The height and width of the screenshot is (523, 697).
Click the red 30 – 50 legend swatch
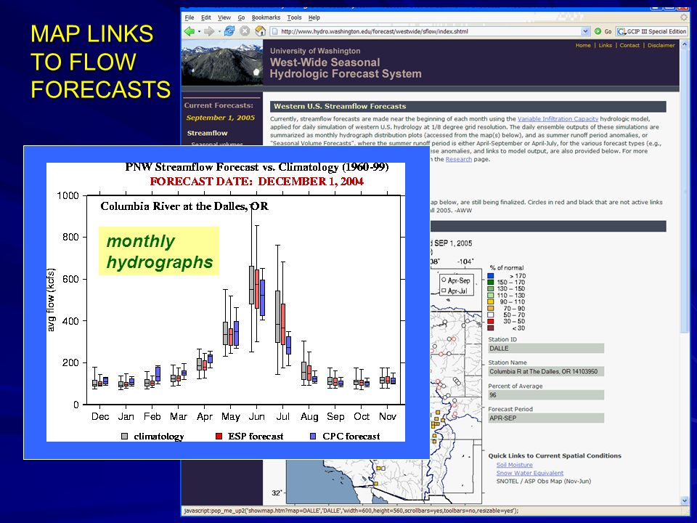click(x=491, y=321)
